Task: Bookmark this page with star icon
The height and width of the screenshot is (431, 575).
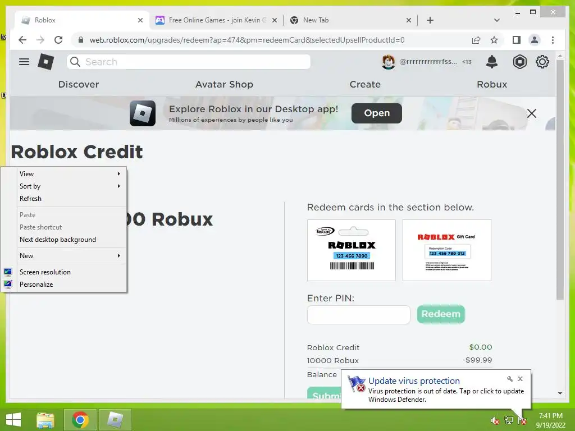Action: (494, 40)
